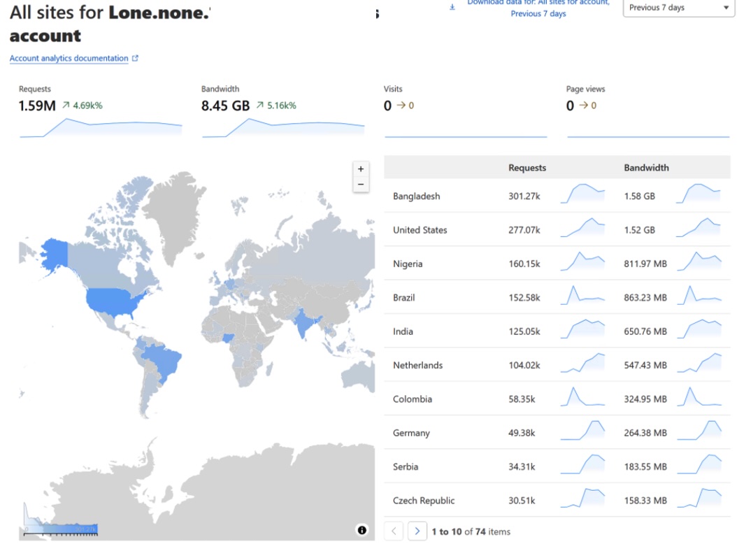
Task: Select the Bangladesh row name
Action: [x=417, y=196]
